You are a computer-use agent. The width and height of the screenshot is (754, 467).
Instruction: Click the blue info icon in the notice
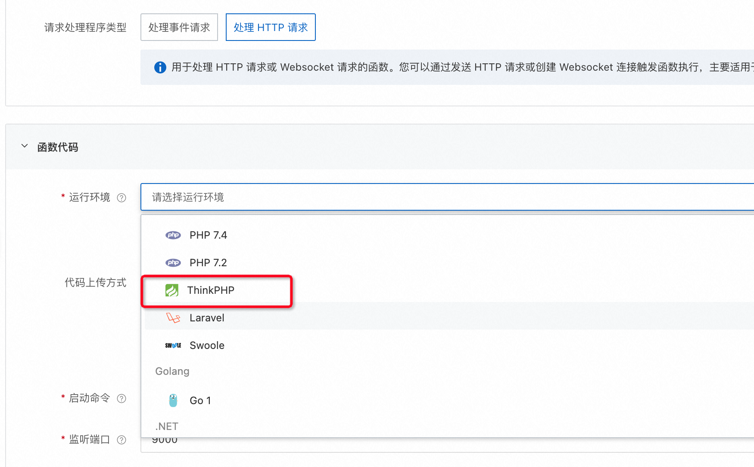(160, 67)
